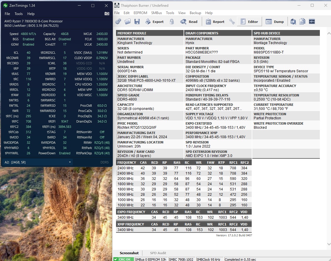Switch to the SPD Audit tab

click(x=158, y=253)
